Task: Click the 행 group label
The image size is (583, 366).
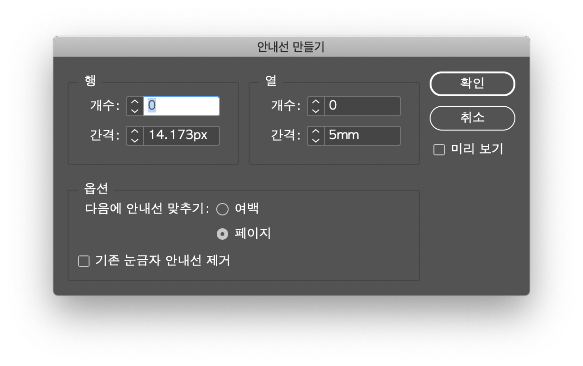Action: (90, 81)
